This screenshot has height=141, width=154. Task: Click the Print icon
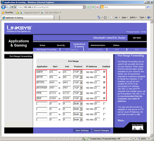[x=116, y=17]
